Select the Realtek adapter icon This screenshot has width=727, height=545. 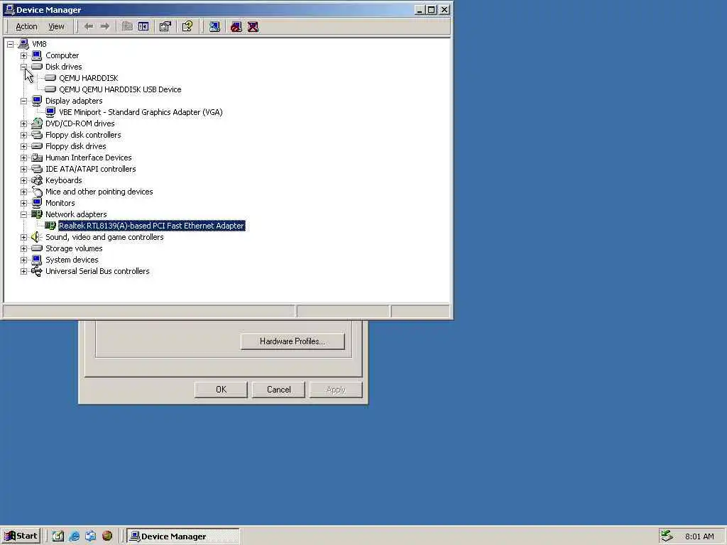[x=50, y=226]
